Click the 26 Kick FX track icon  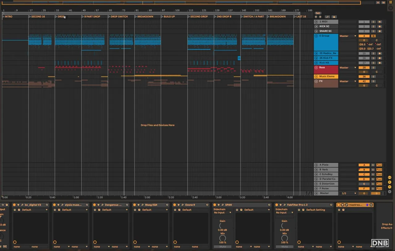[316, 58]
